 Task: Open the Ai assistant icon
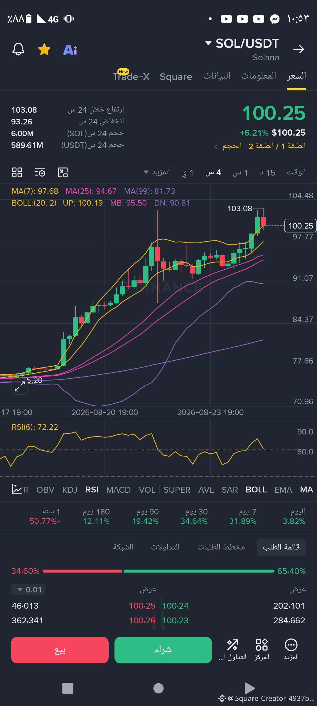(70, 50)
